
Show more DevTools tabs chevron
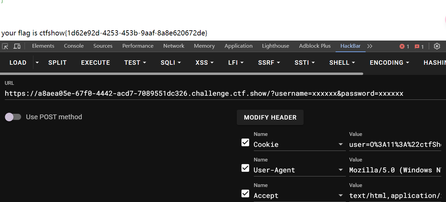370,46
